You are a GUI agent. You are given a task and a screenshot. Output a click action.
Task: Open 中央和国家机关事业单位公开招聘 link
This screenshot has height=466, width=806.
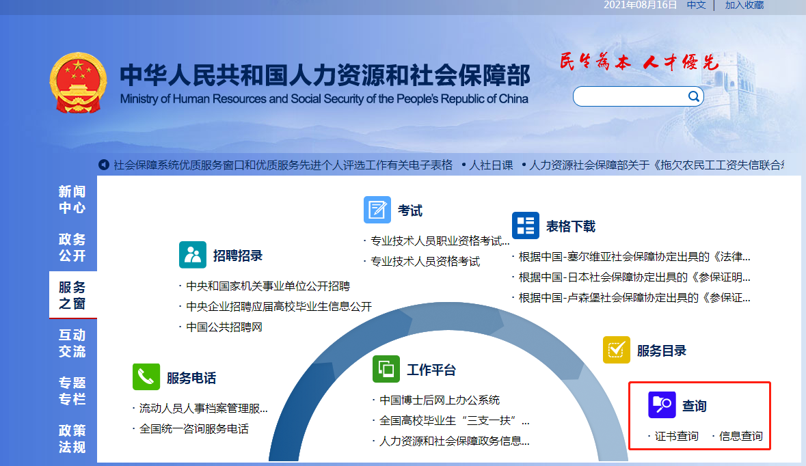pyautogui.click(x=268, y=286)
